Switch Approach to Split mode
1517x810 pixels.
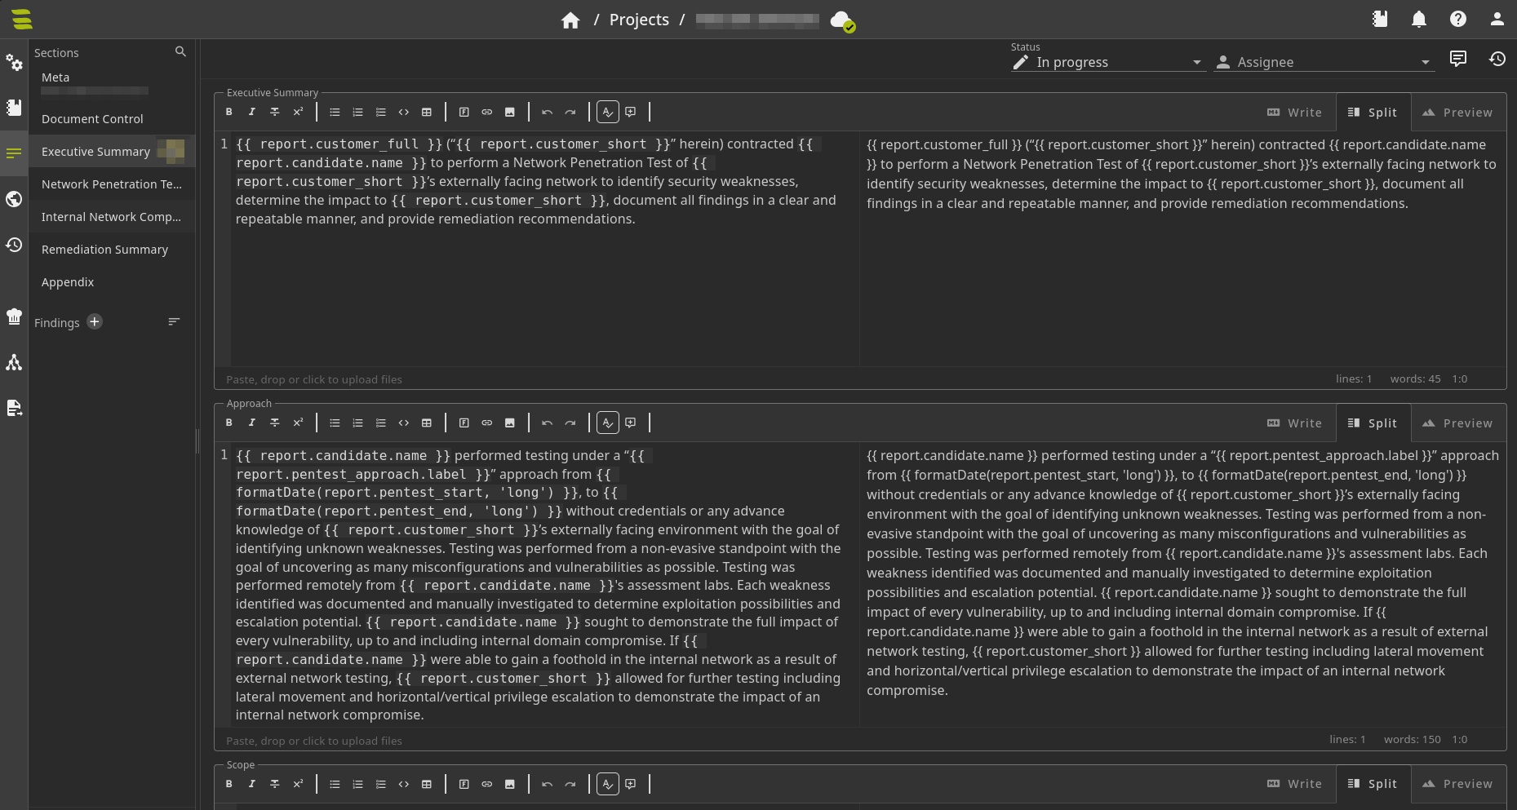click(1373, 423)
